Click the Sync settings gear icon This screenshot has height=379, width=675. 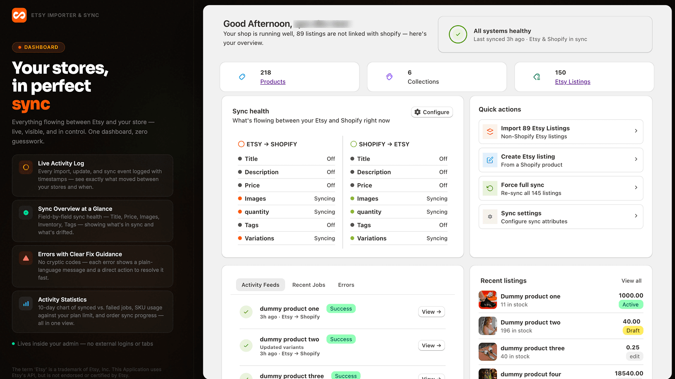coord(490,217)
